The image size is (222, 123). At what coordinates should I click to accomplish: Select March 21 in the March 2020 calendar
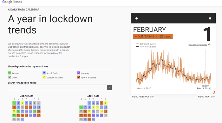pos(39,111)
